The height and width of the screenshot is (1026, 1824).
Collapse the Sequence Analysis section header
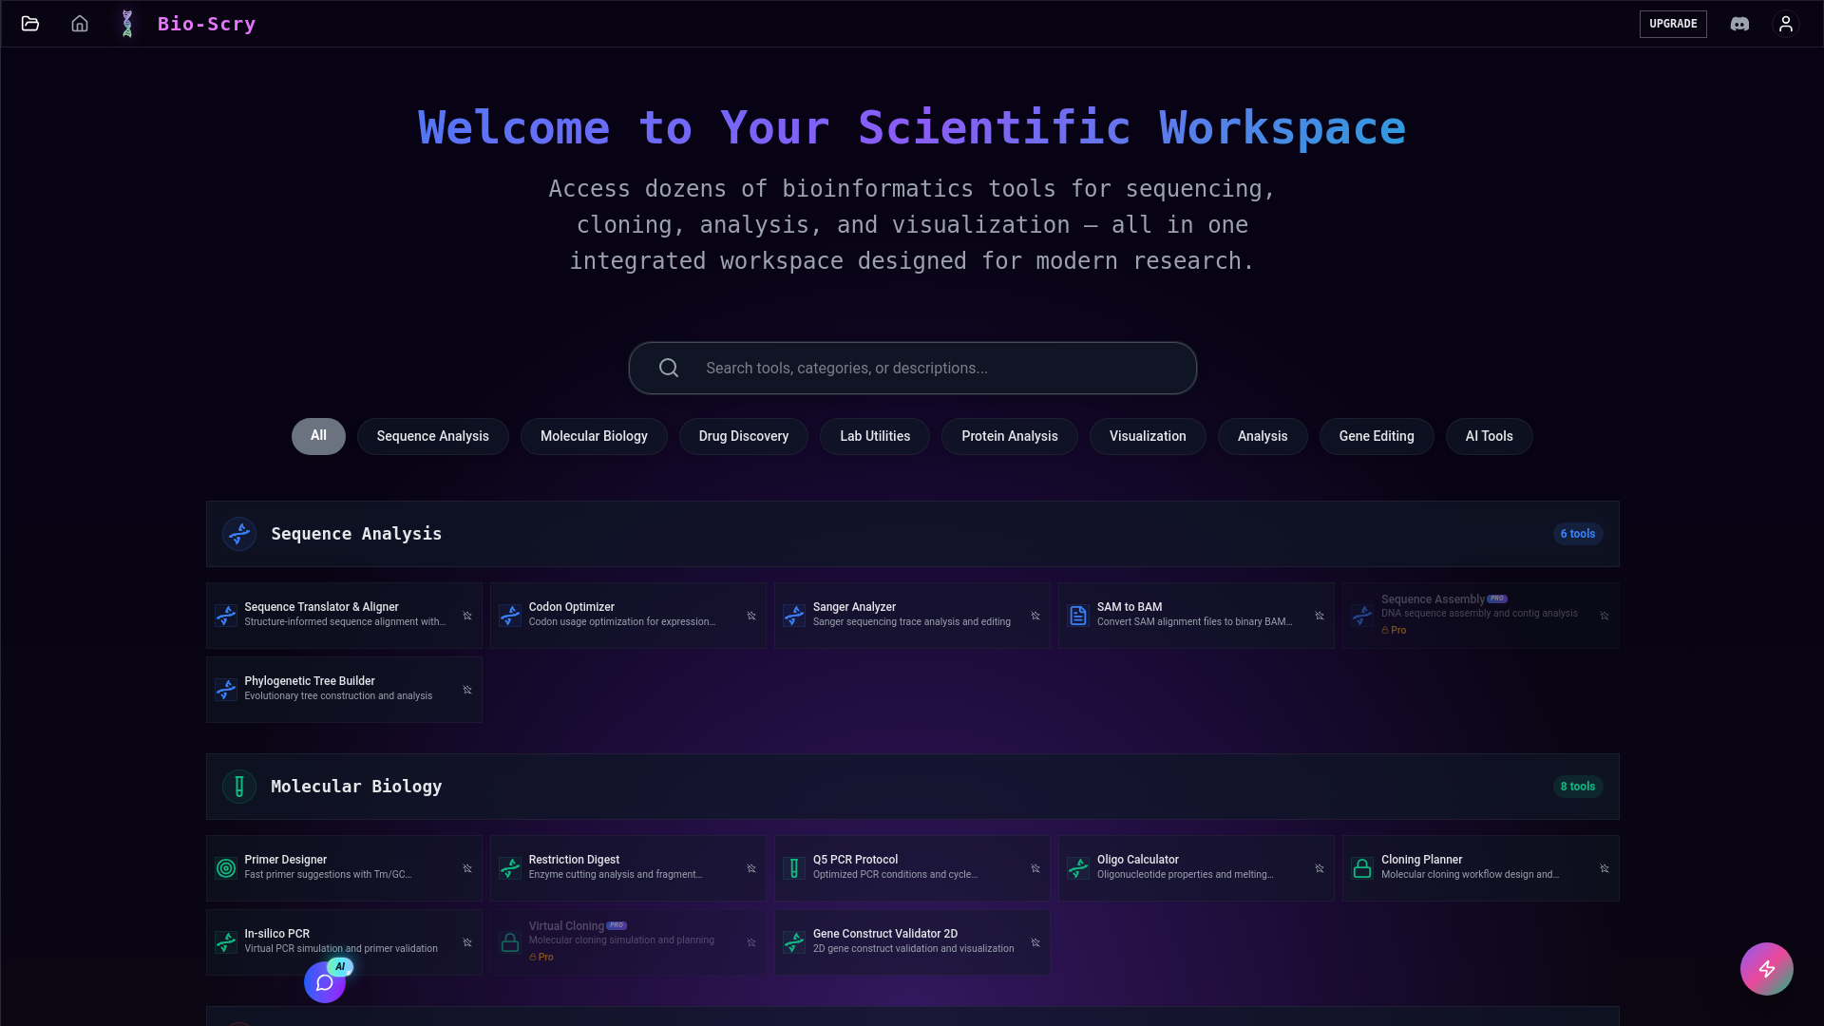[x=912, y=534]
